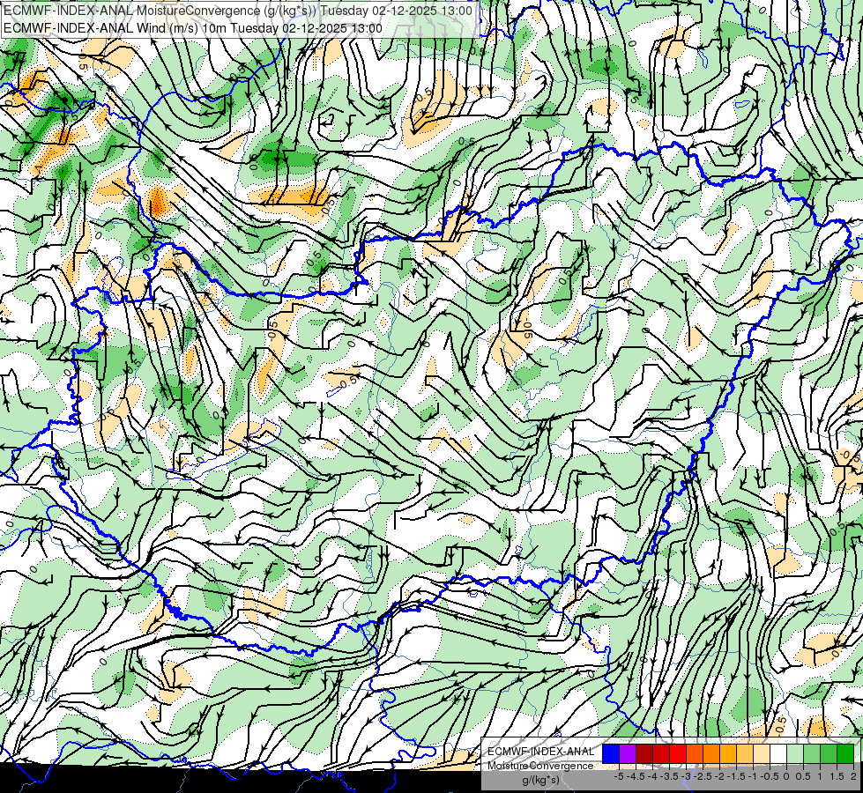This screenshot has height=793, width=863.
Task: Select the legend swatch between -4 and -3.5
Action: (x=661, y=753)
